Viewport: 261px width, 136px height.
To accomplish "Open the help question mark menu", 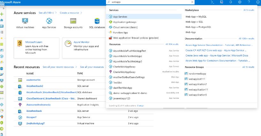I will point(249,2).
